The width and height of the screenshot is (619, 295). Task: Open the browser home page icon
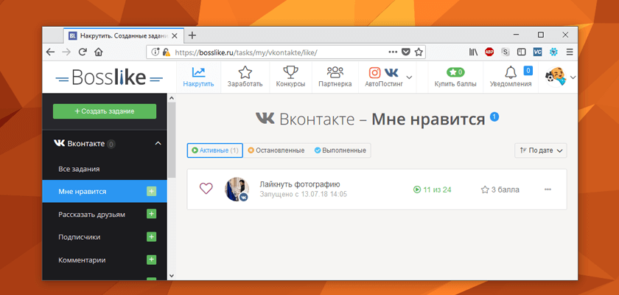click(98, 52)
